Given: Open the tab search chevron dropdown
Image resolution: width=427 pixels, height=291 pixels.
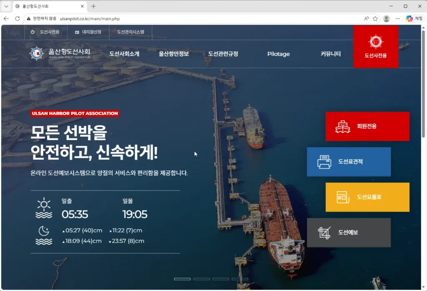Looking at the screenshot, I should (6, 6).
